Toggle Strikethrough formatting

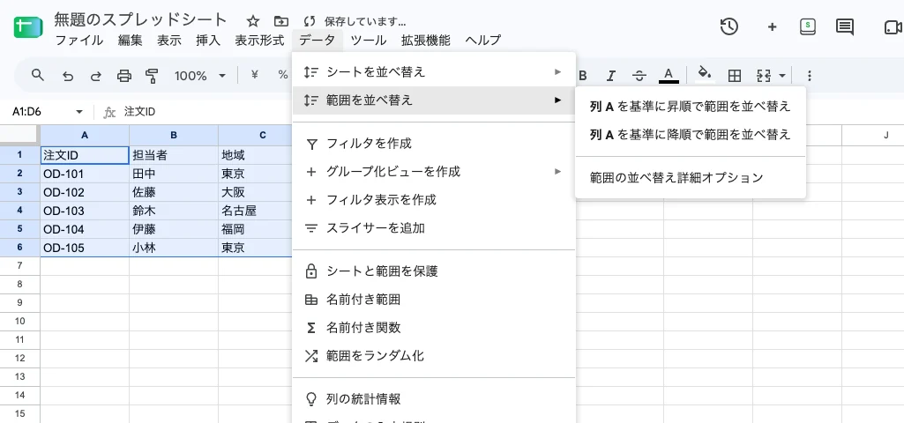point(639,76)
